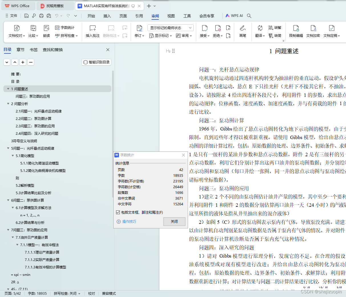Convert text with 转简
The height and width of the screenshot is (297, 346).
[x=275, y=36]
